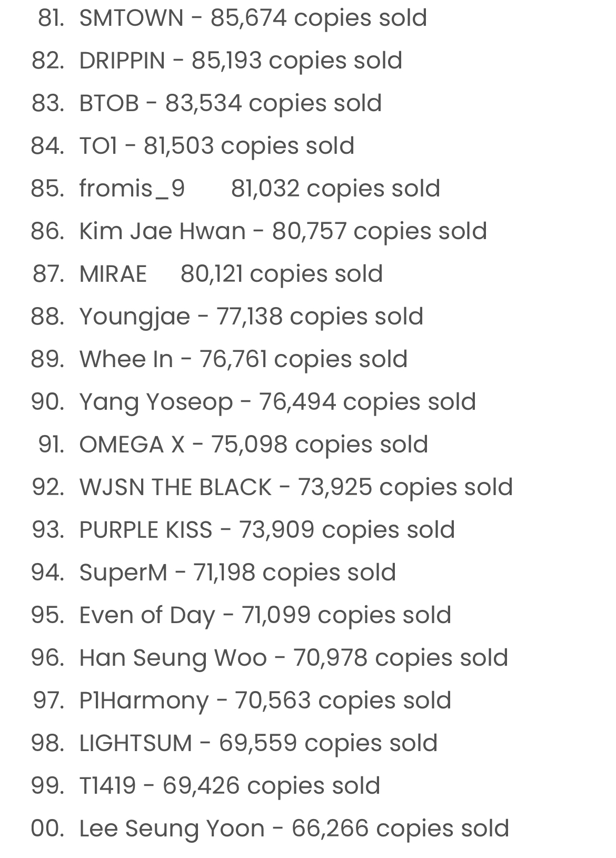
Task: Select the DRIPPIN list item
Action: (x=217, y=61)
